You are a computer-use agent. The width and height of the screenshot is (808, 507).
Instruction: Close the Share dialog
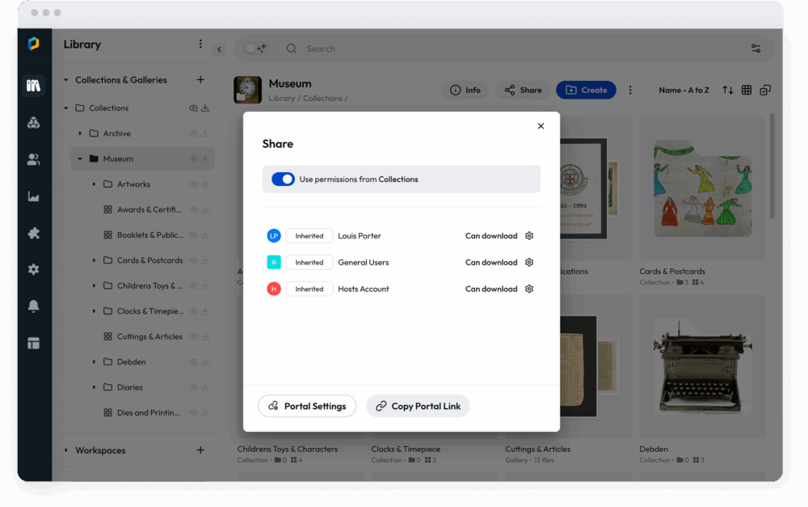point(541,126)
